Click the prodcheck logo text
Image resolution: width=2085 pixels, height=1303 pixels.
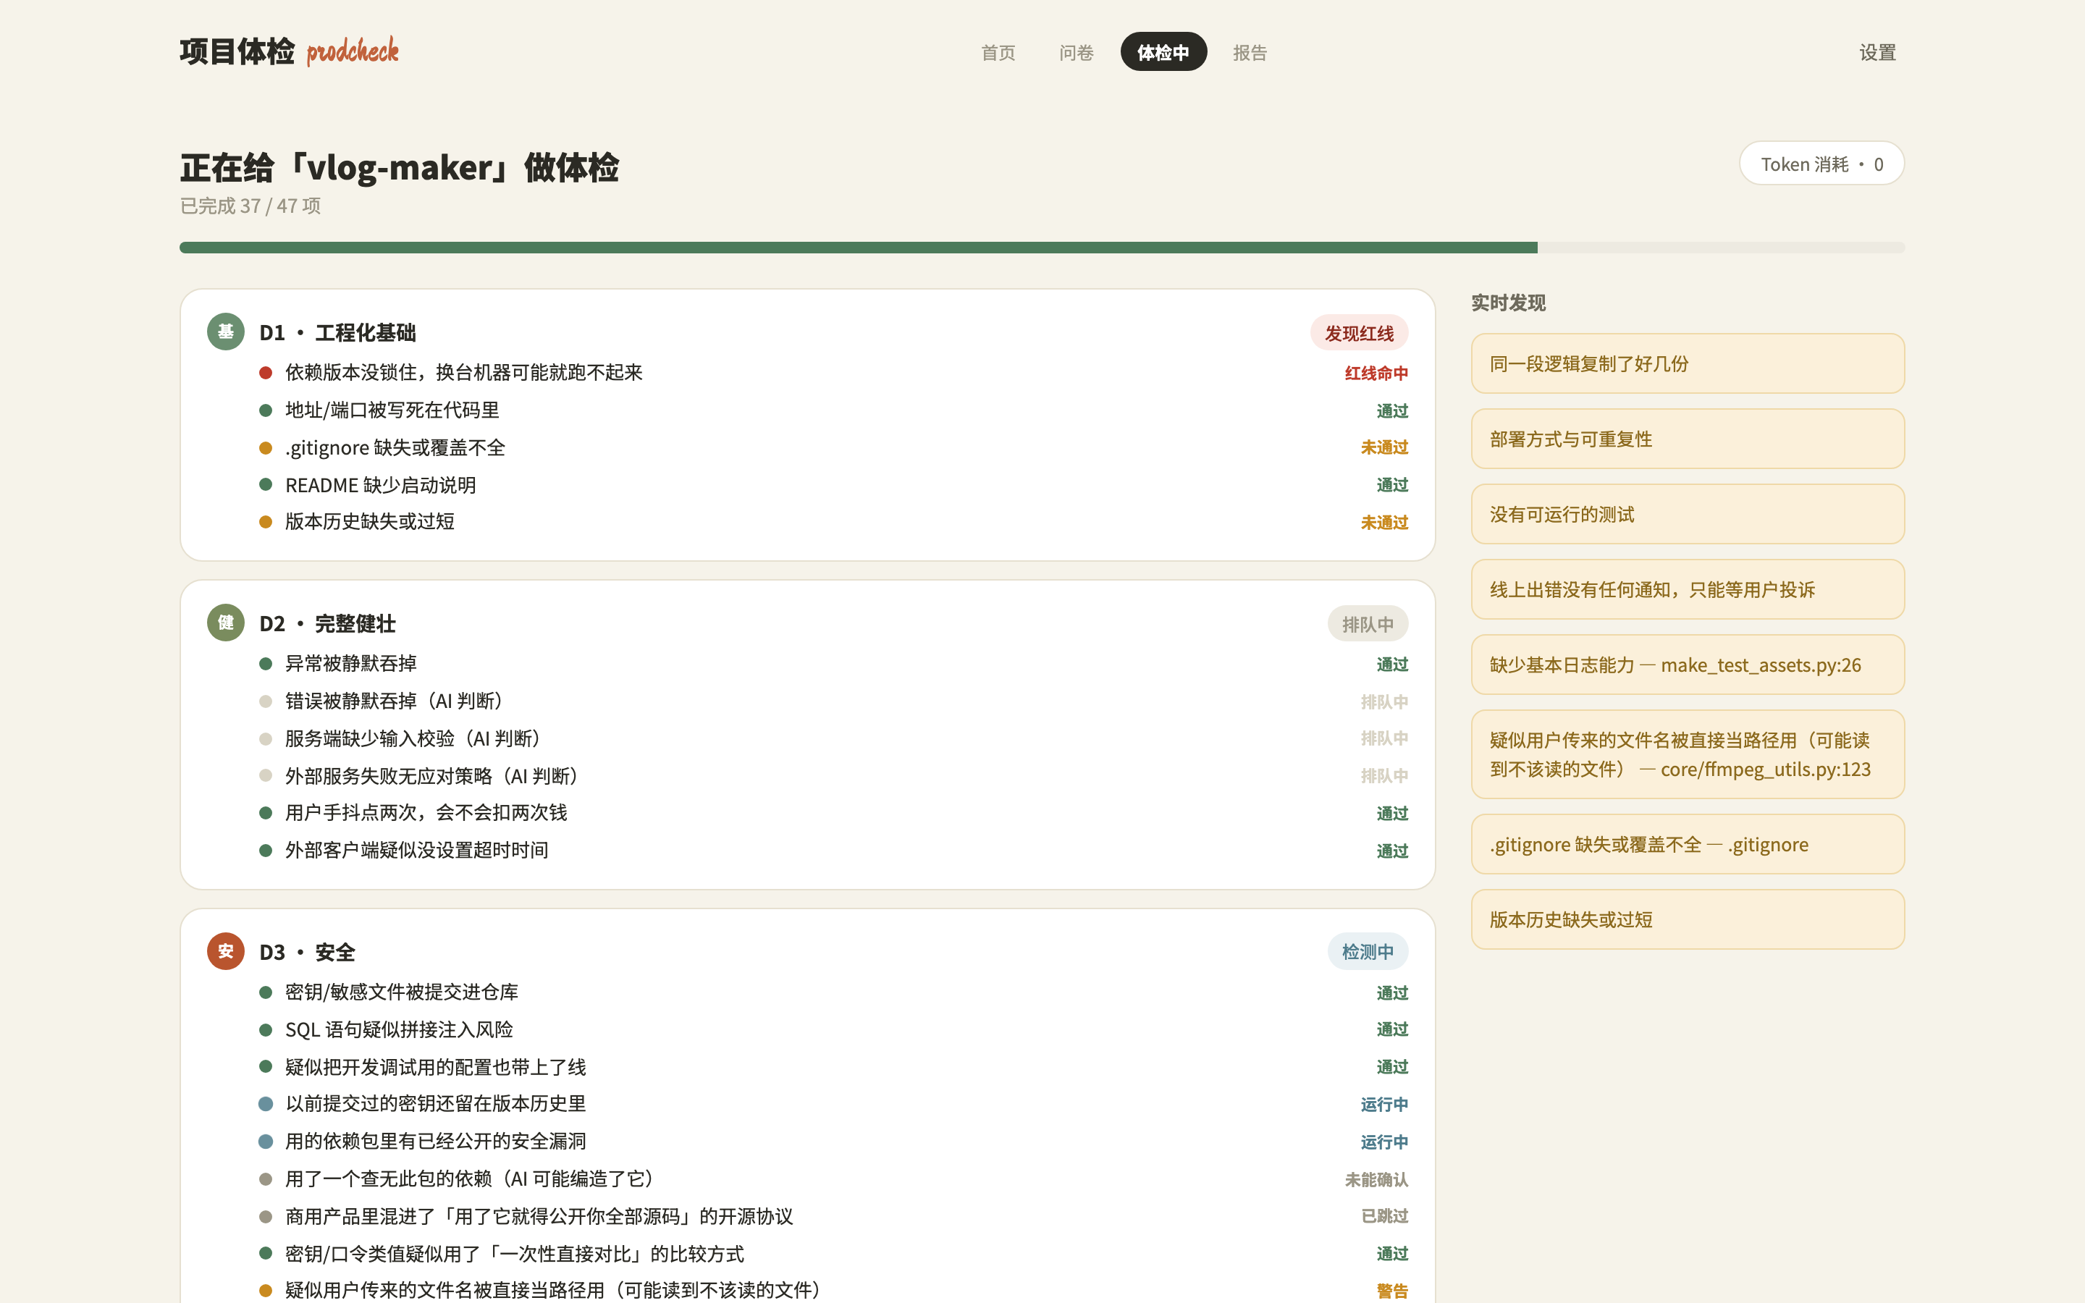coord(353,51)
